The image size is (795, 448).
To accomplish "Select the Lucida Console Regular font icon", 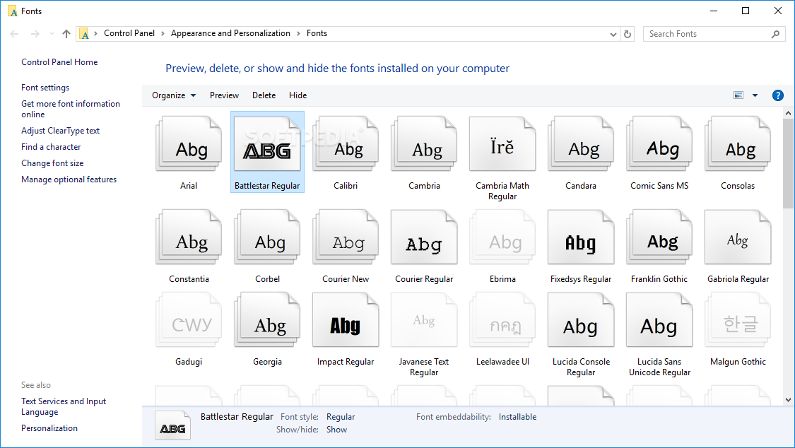I will pyautogui.click(x=581, y=320).
